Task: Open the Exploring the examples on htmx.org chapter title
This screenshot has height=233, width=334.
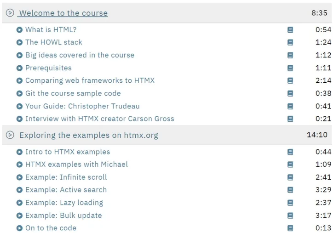Action: coord(89,135)
